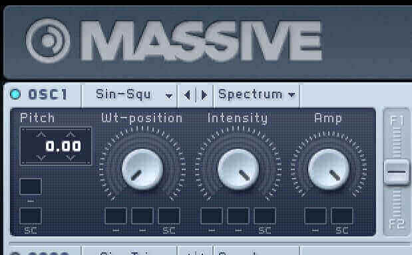
Task: Click the SC slot under Amp
Action: pyautogui.click(x=342, y=216)
